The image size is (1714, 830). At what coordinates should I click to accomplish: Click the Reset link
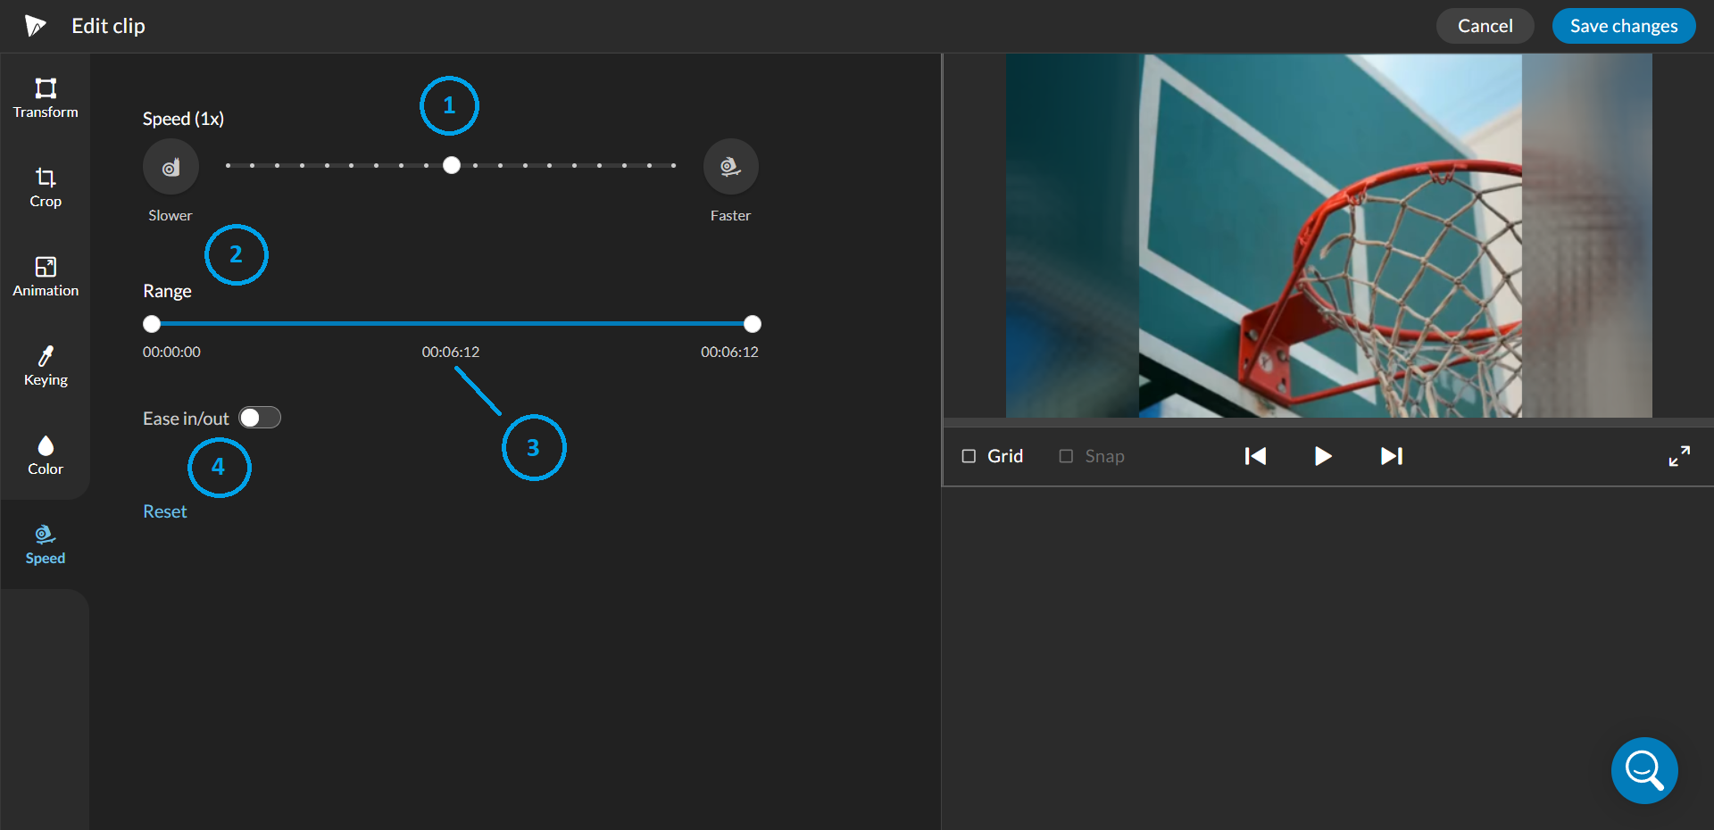click(165, 511)
